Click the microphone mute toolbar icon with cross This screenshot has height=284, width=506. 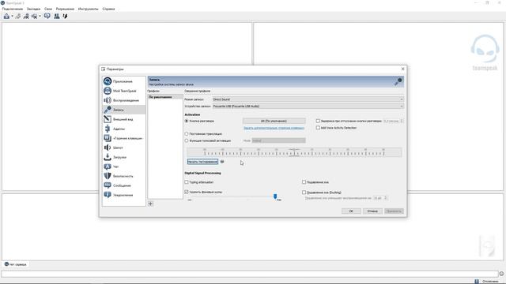(x=26, y=16)
